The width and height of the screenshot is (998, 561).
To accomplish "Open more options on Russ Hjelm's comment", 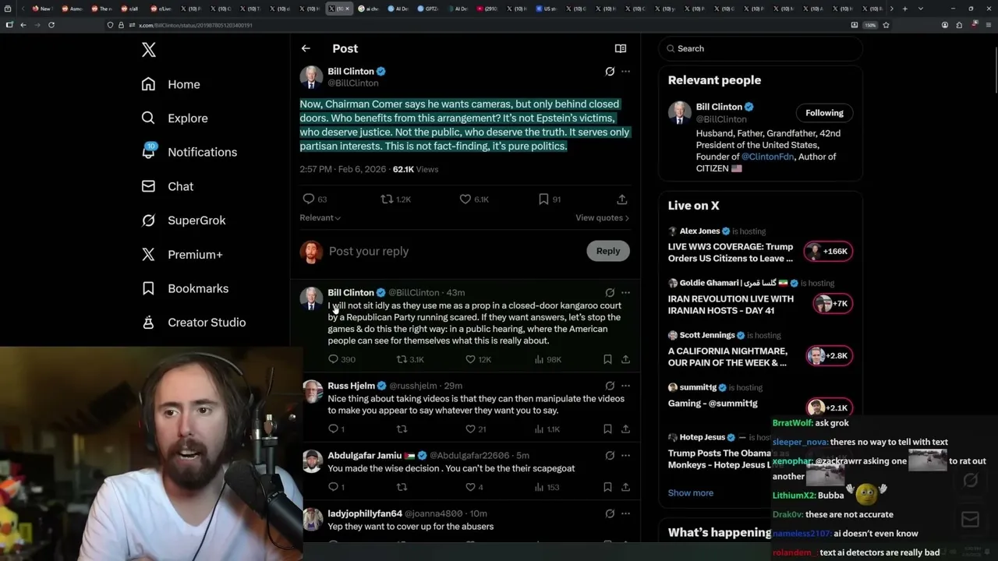I will (625, 386).
